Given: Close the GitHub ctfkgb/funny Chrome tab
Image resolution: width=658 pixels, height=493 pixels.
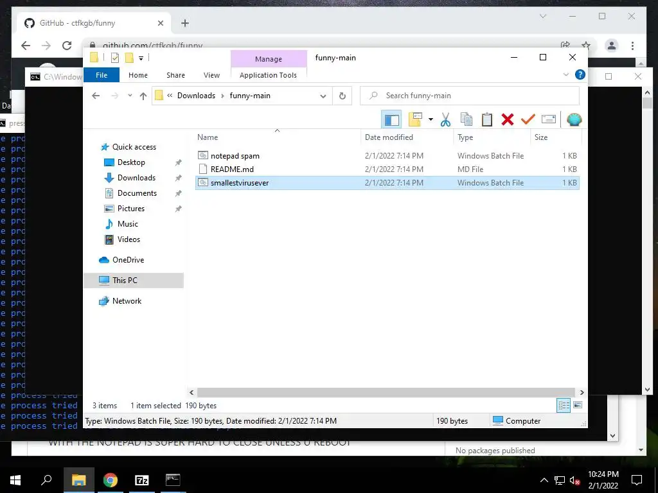Looking at the screenshot, I should click(160, 23).
